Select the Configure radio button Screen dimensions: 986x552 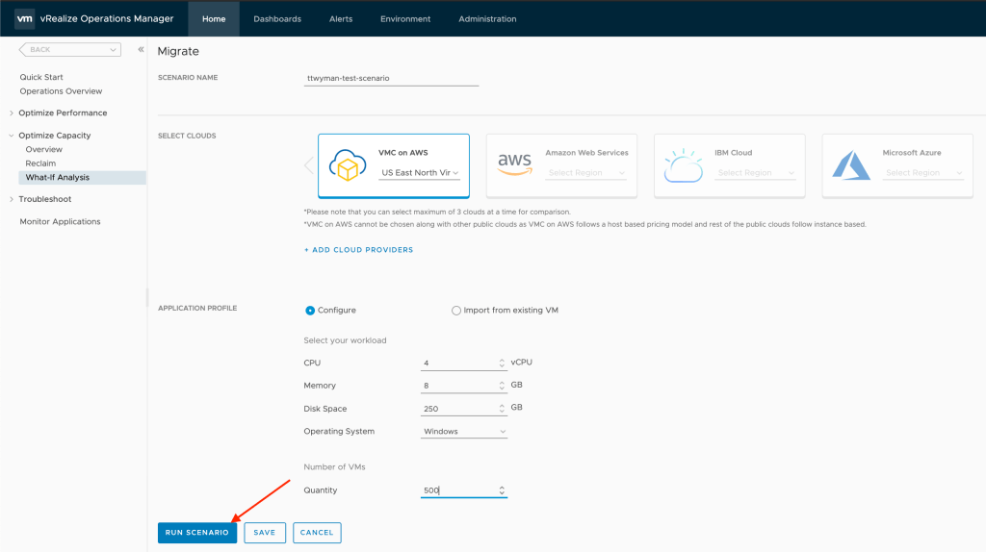[x=310, y=311]
